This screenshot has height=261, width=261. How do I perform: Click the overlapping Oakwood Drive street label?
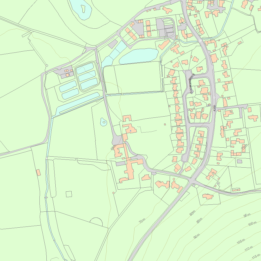[x=191, y=83]
